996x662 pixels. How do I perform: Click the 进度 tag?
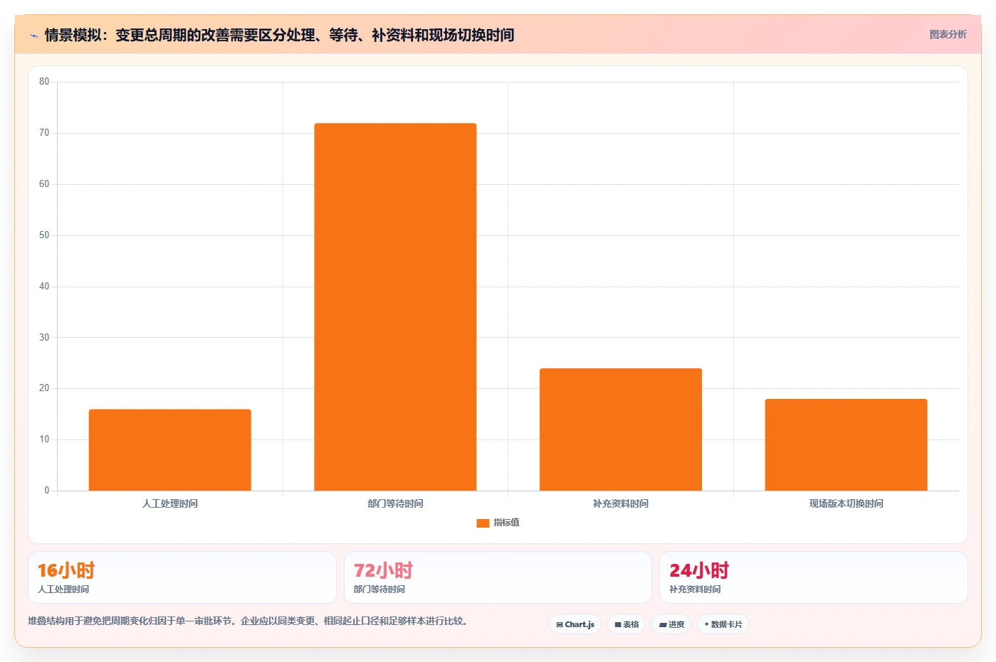[671, 624]
